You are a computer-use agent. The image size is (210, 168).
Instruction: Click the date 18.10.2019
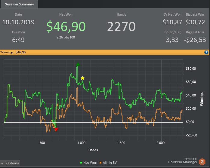(x=18, y=22)
